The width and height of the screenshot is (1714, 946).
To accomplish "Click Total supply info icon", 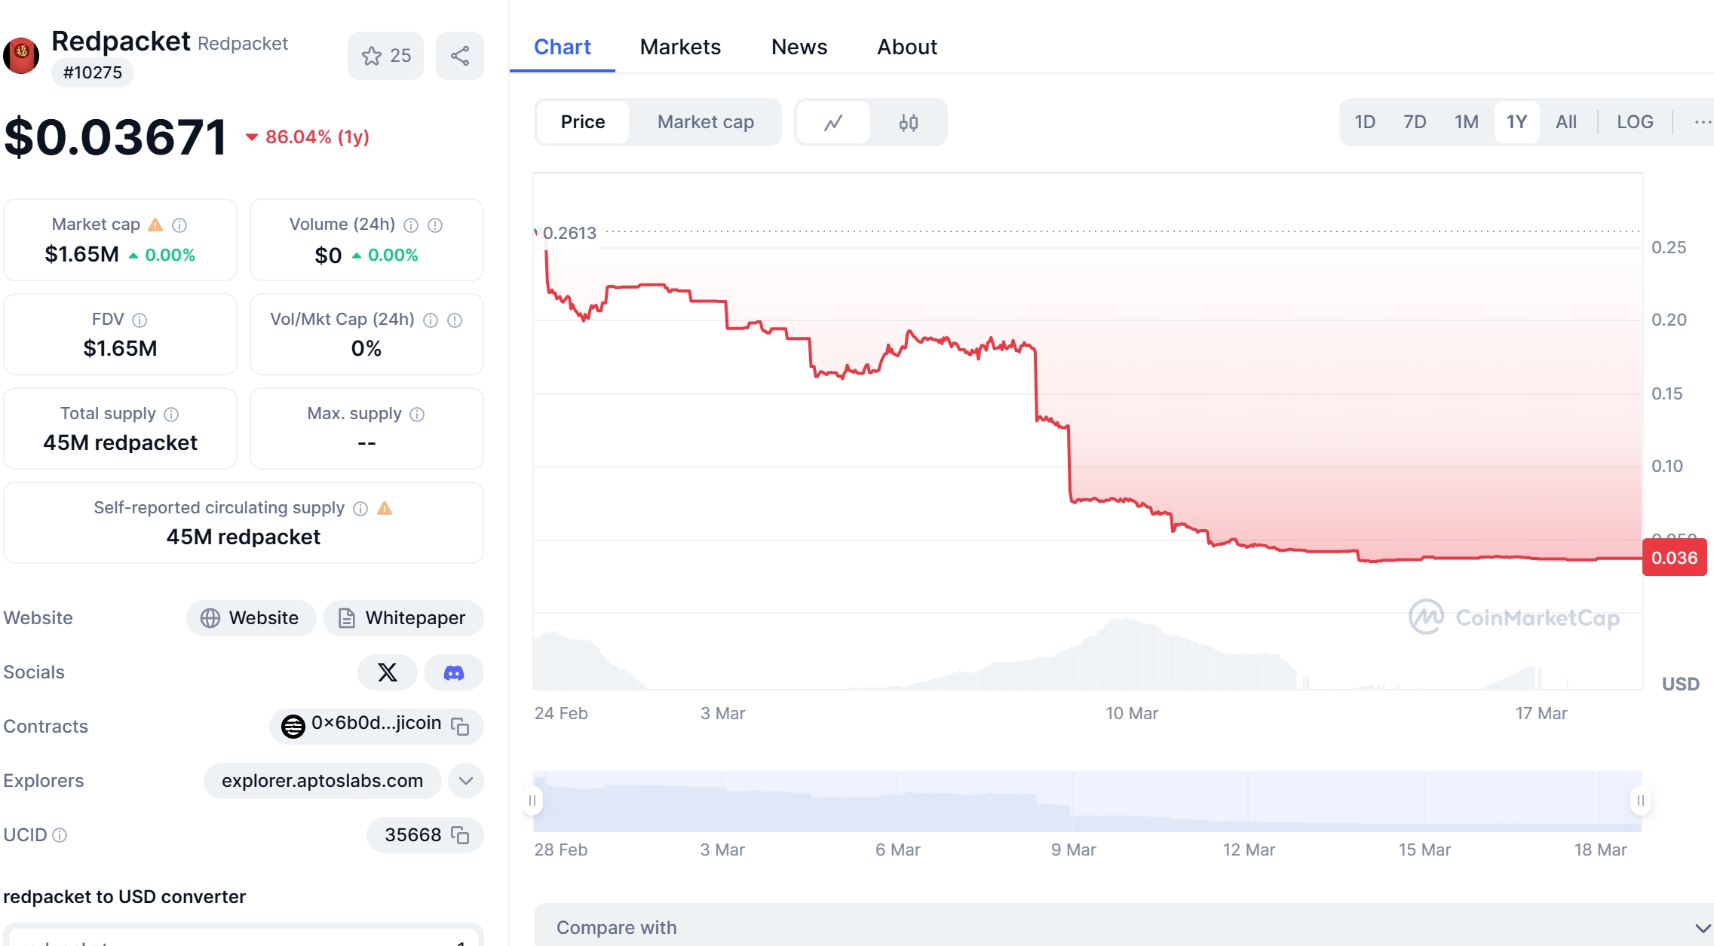I will coord(171,414).
